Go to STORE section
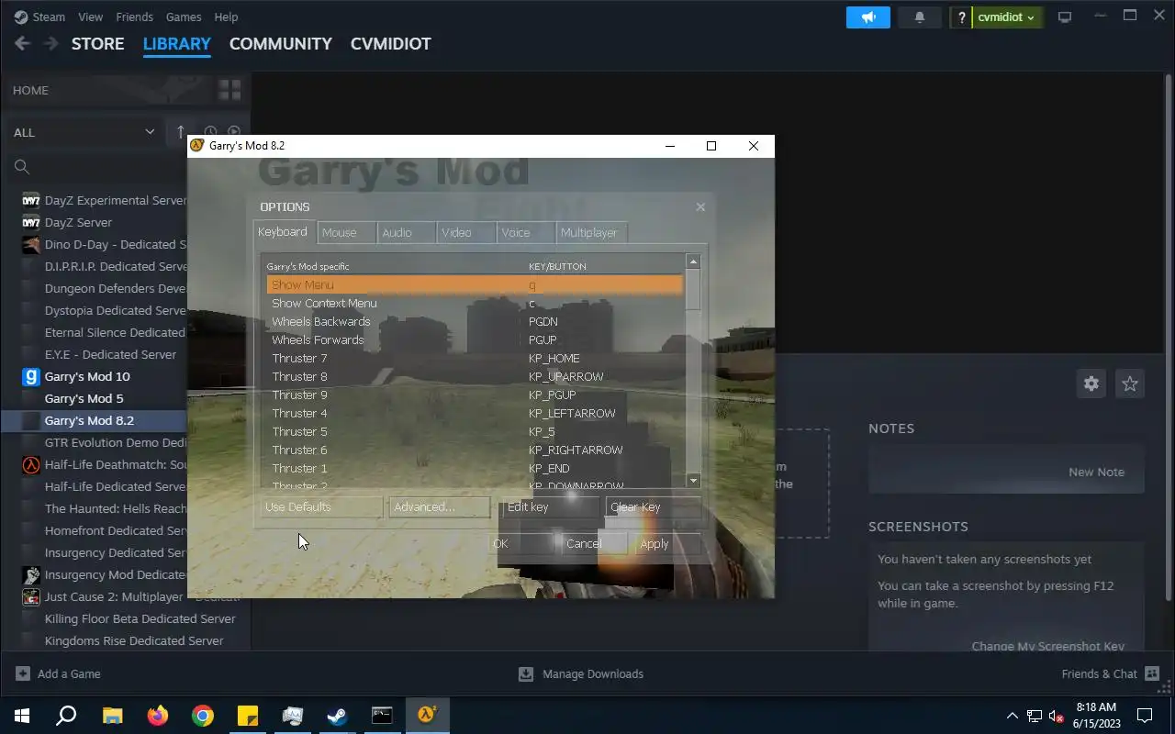Screen dimensions: 1175x734 [97, 43]
